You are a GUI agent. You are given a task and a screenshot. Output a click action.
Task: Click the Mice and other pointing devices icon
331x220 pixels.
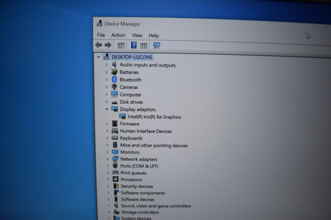115,145
